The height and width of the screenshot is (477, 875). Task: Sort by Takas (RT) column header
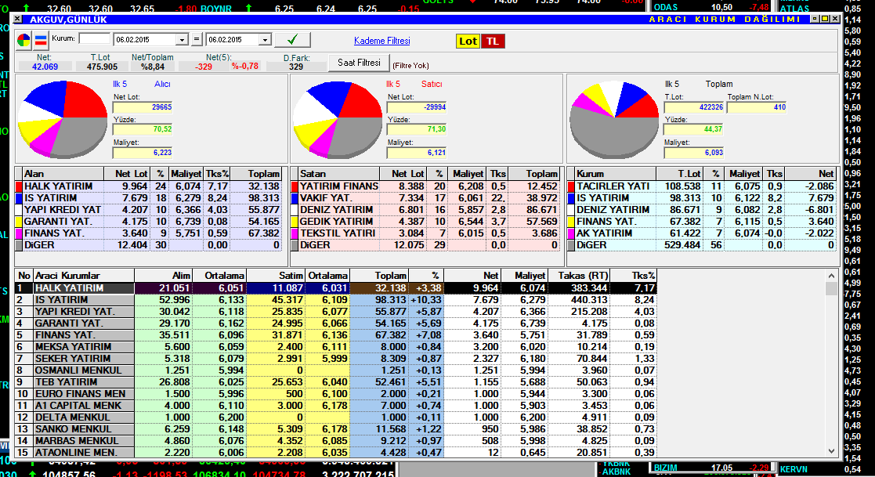point(581,276)
